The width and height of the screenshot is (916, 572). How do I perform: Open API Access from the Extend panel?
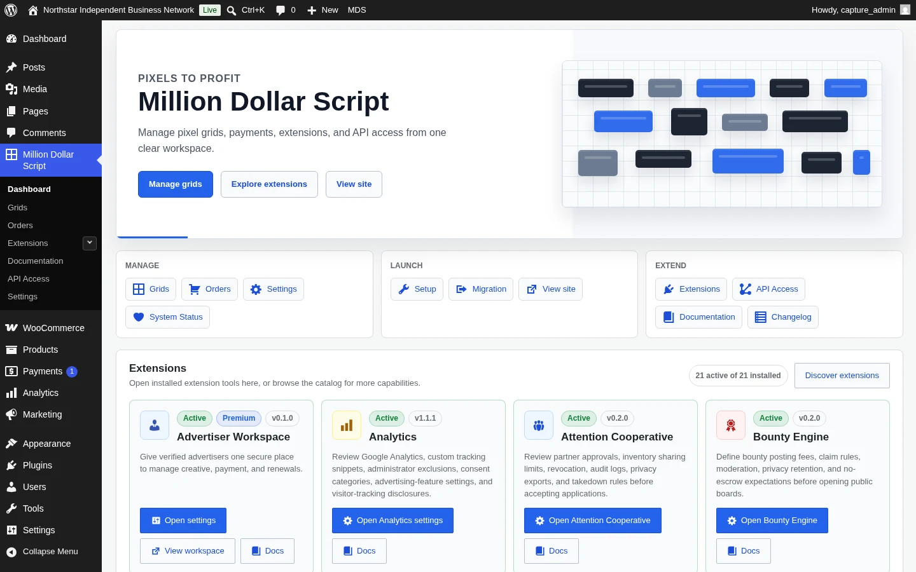(x=768, y=289)
